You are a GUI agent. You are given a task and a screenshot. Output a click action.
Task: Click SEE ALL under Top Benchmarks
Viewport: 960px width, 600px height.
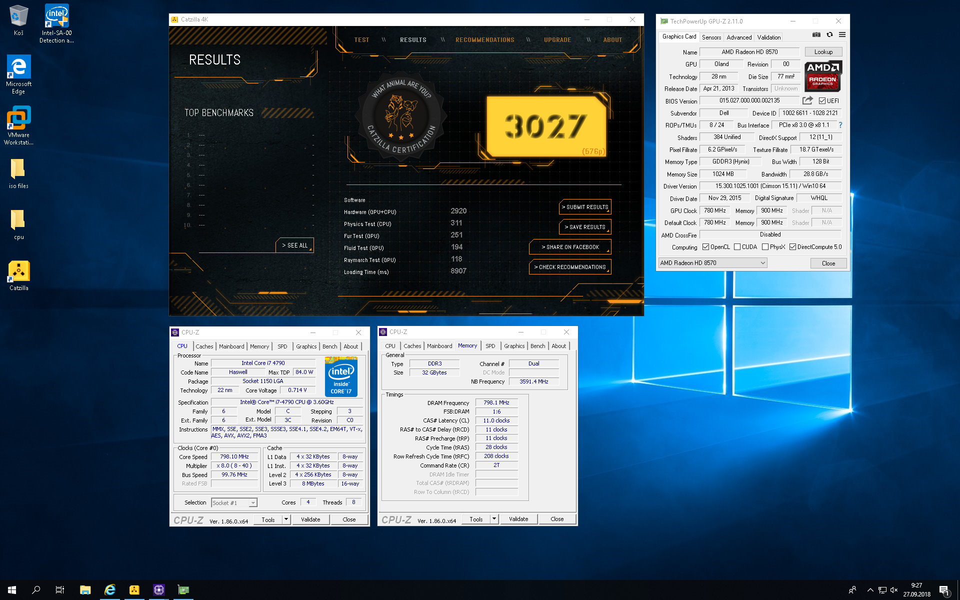pos(294,245)
